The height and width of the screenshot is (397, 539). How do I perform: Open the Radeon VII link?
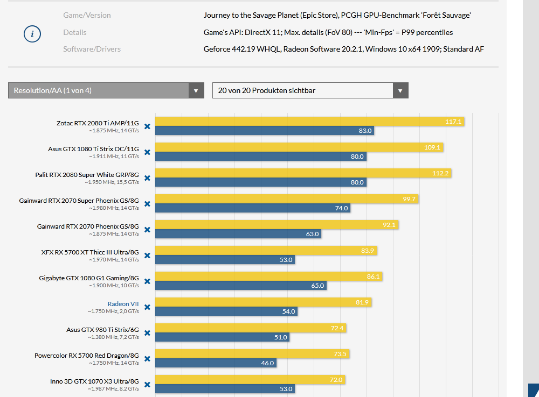(123, 304)
